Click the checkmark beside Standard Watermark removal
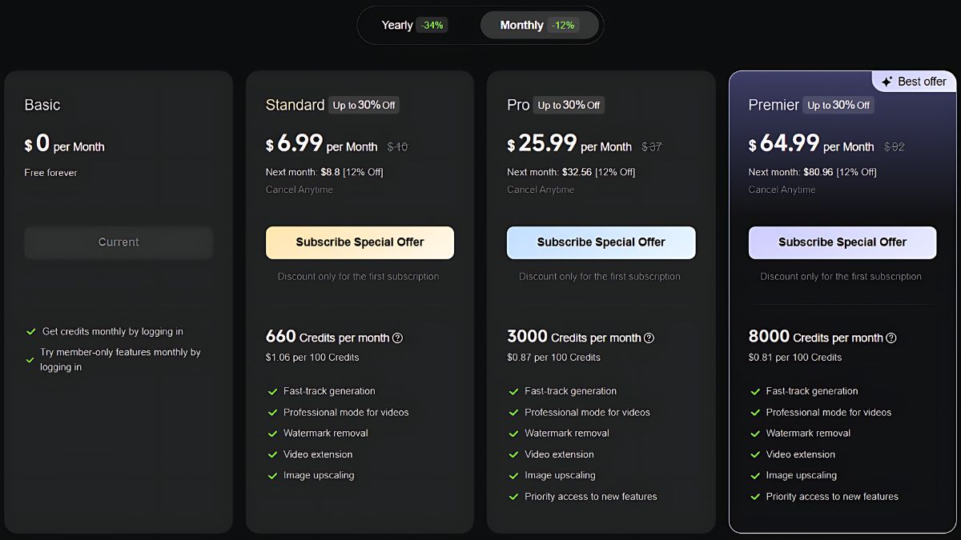Viewport: 961px width, 540px height. [272, 433]
